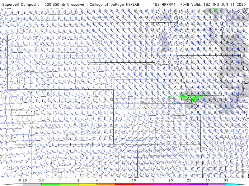This screenshot has height=186, width=249.
Task: Click the legend value 2
Action: (x=78, y=180)
